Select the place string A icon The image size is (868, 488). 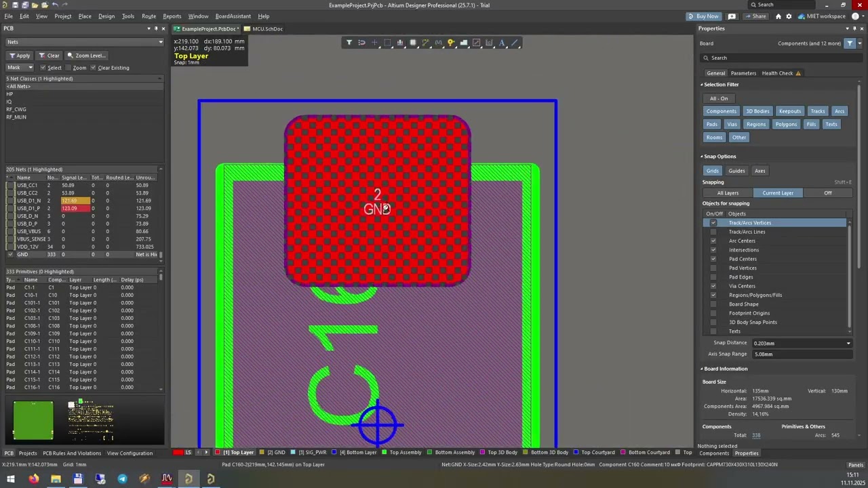point(502,43)
